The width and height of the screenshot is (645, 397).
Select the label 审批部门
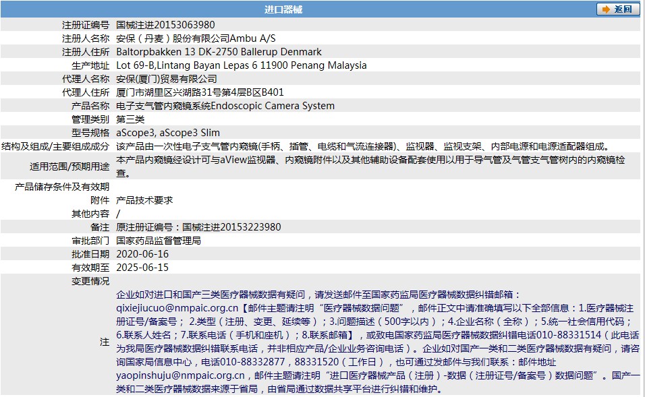click(90, 241)
